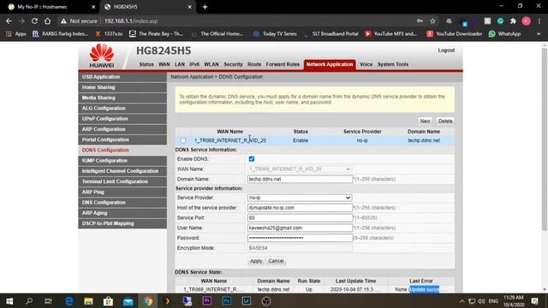Click the Logout link
This screenshot has height=308, width=548.
tap(446, 50)
